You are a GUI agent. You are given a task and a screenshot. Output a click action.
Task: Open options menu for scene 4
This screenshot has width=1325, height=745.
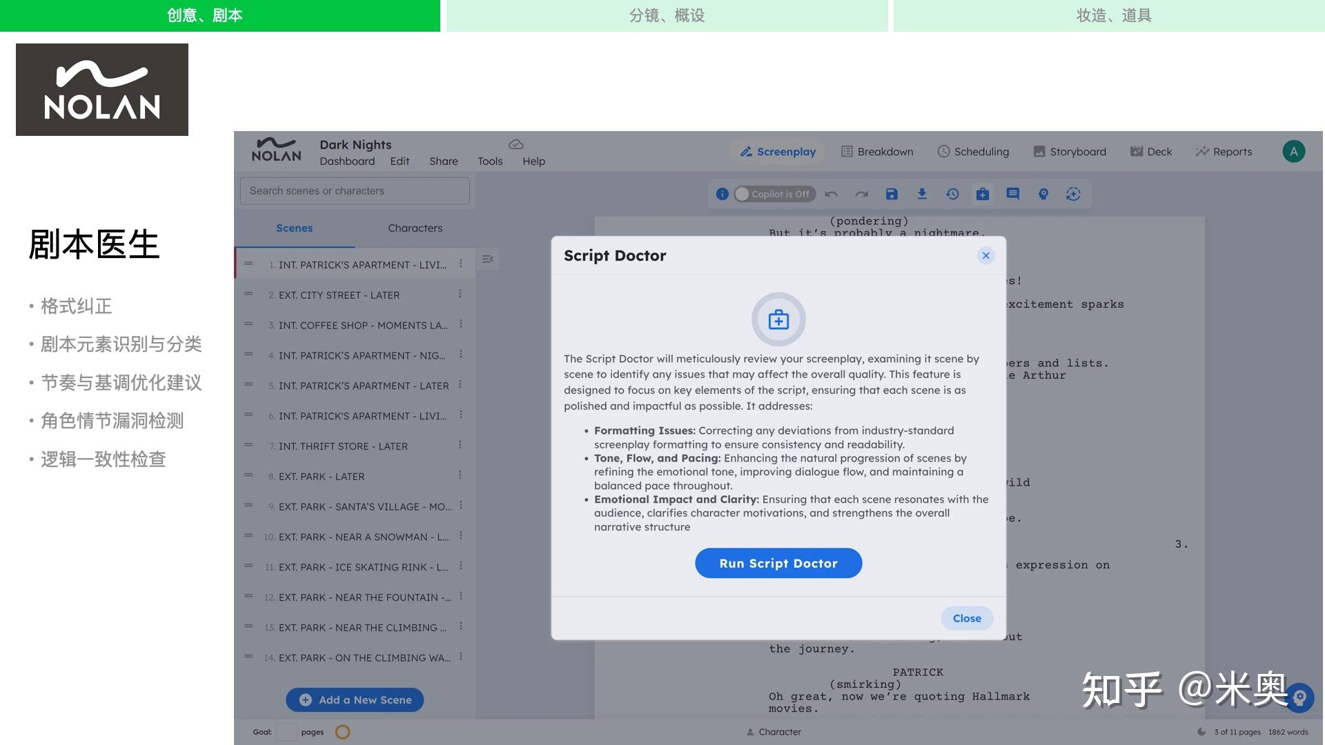point(460,355)
